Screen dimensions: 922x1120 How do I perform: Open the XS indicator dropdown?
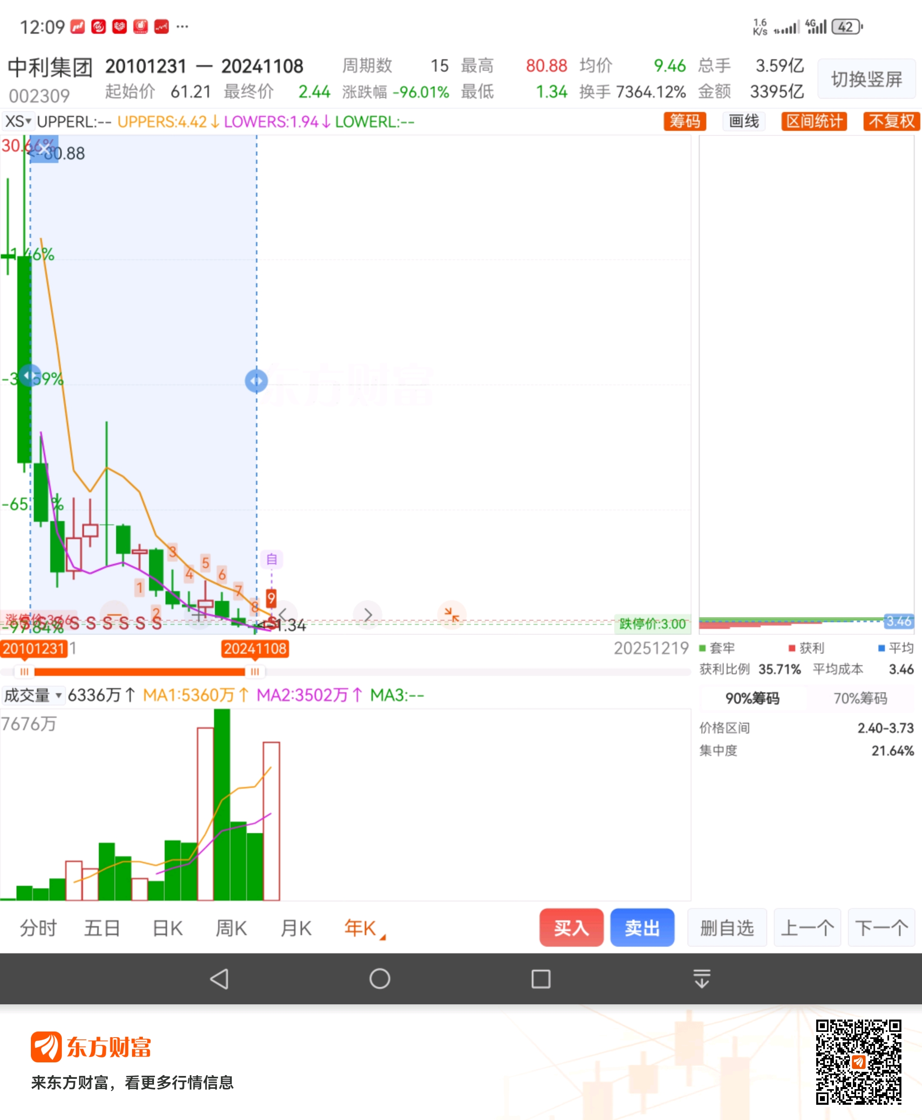[18, 121]
